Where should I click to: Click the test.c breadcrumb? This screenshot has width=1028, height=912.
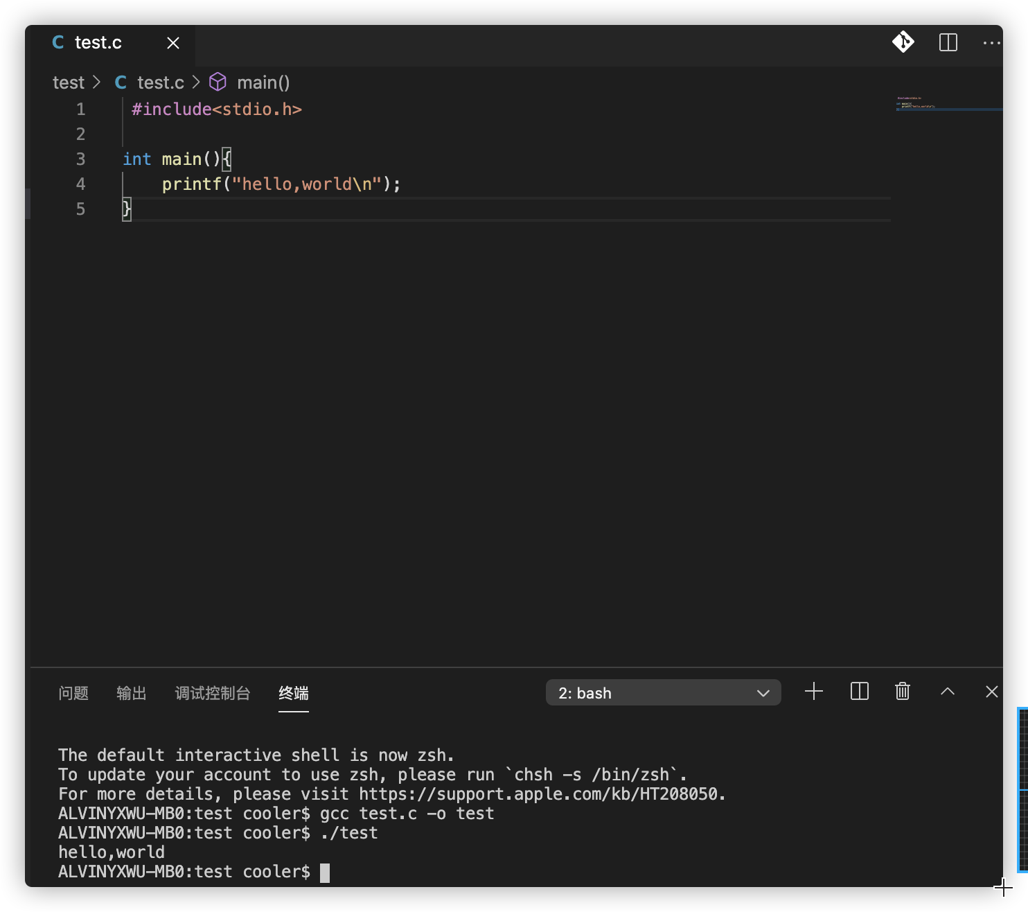coord(161,82)
